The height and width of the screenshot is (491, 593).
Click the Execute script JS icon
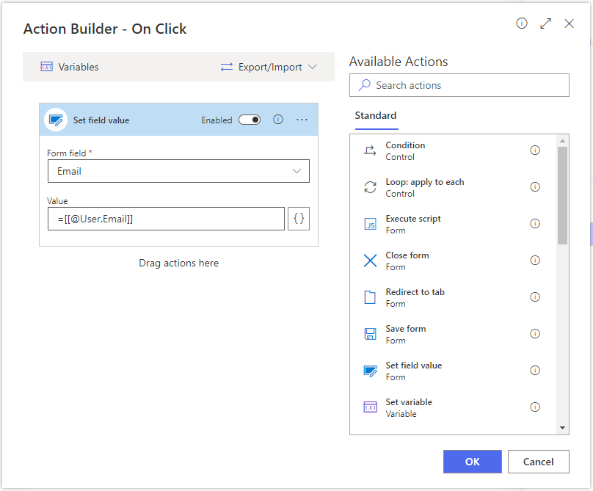tap(371, 223)
